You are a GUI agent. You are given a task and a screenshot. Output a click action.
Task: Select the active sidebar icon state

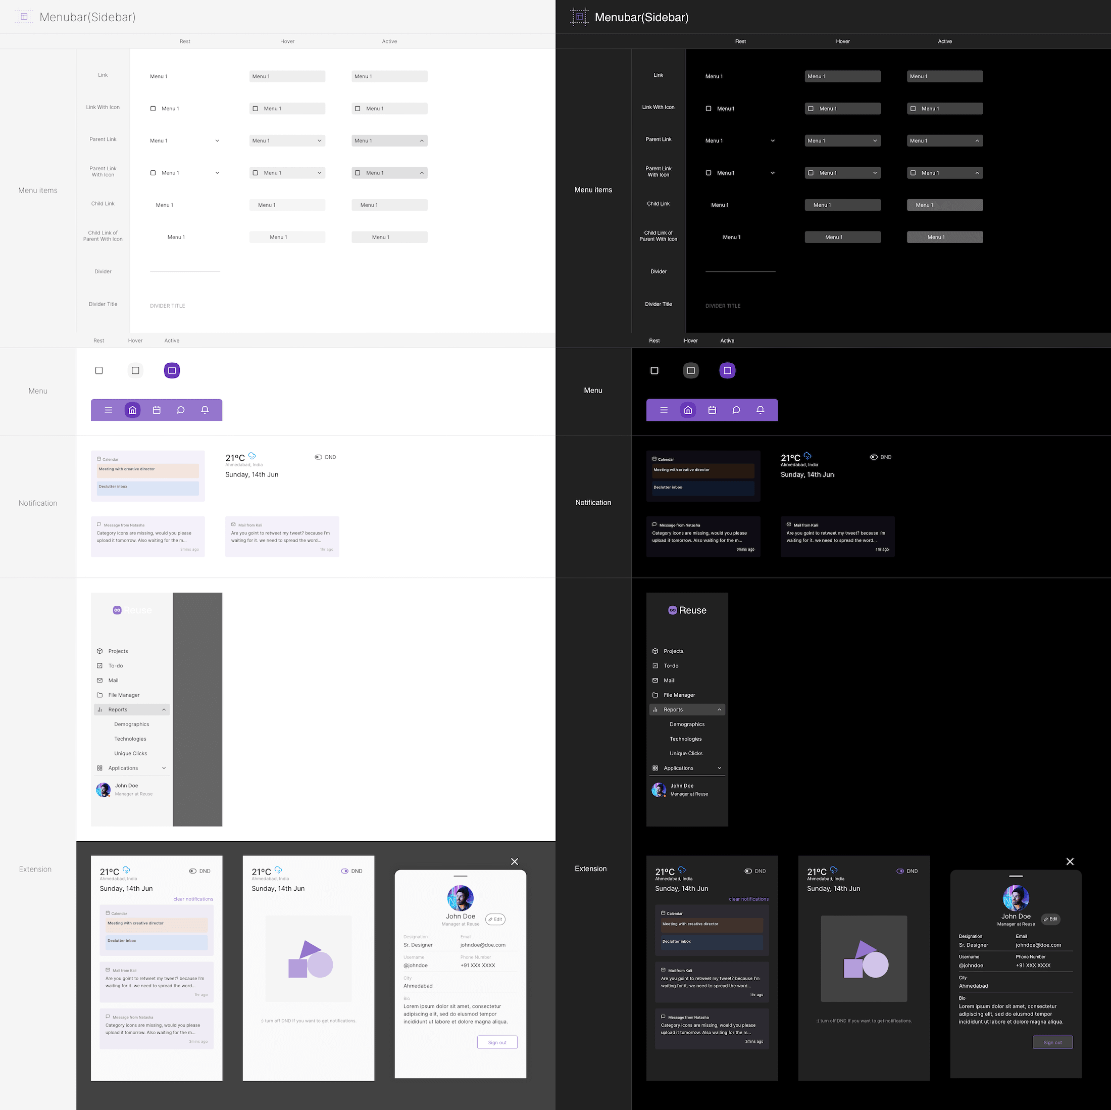tap(172, 370)
